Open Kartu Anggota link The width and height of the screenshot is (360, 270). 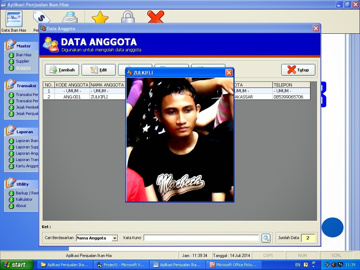[x=27, y=166]
